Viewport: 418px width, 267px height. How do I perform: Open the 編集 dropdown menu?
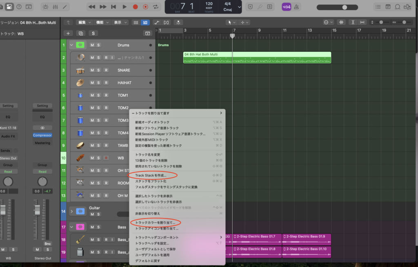84,22
